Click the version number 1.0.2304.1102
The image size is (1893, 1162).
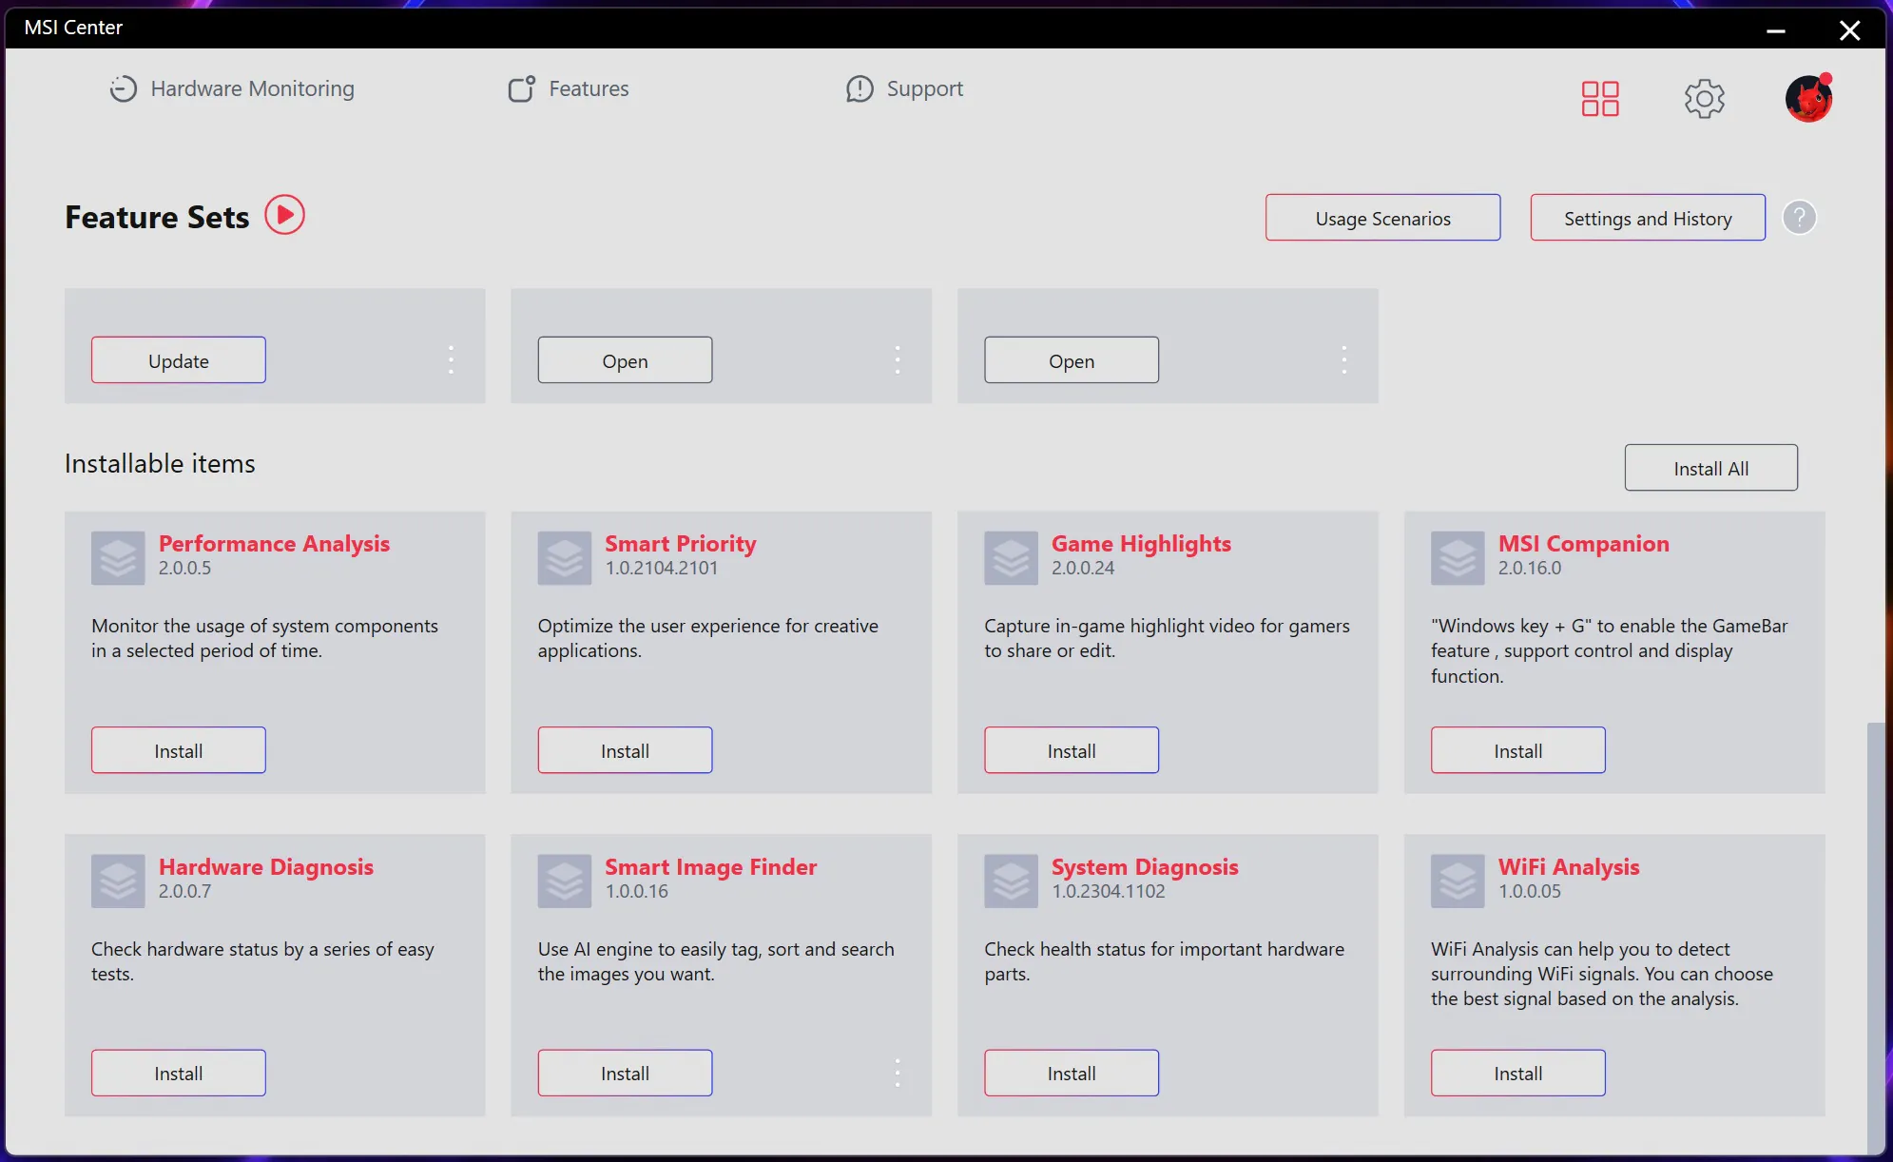1109,891
